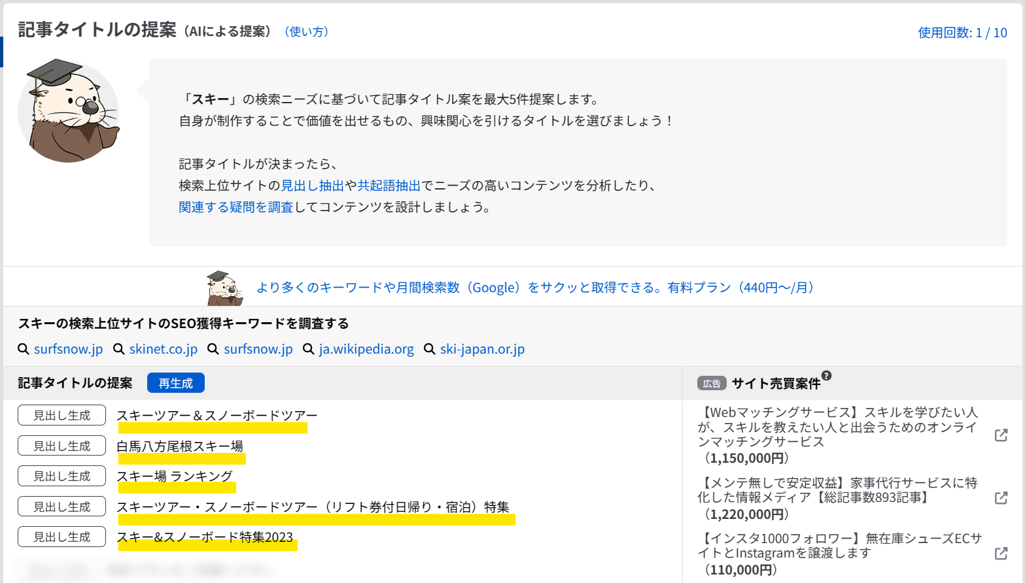
Task: Click 見出し生成 for 白馬八方尾根スキー場
Action: tap(61, 446)
